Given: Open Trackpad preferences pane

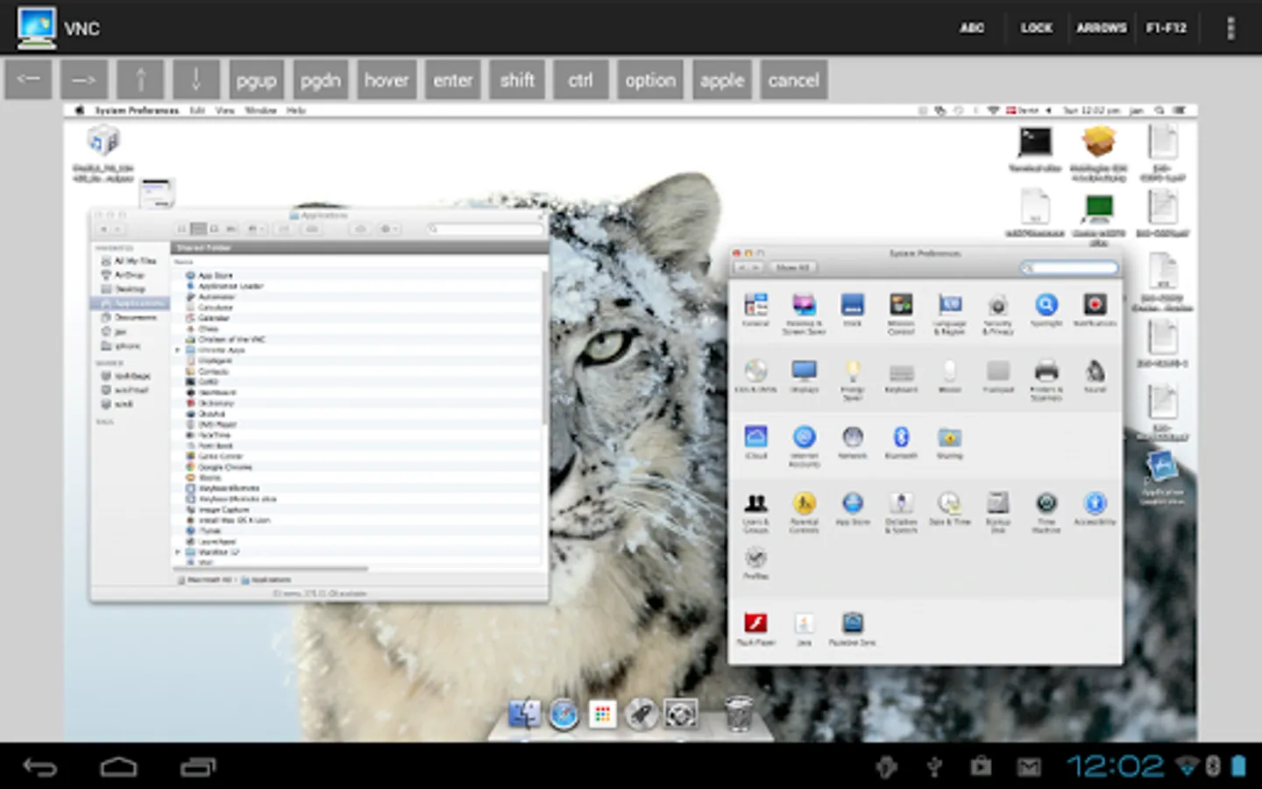Looking at the screenshot, I should click(998, 376).
